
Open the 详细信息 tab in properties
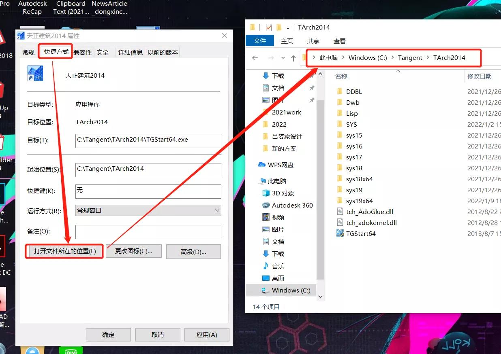pyautogui.click(x=130, y=52)
